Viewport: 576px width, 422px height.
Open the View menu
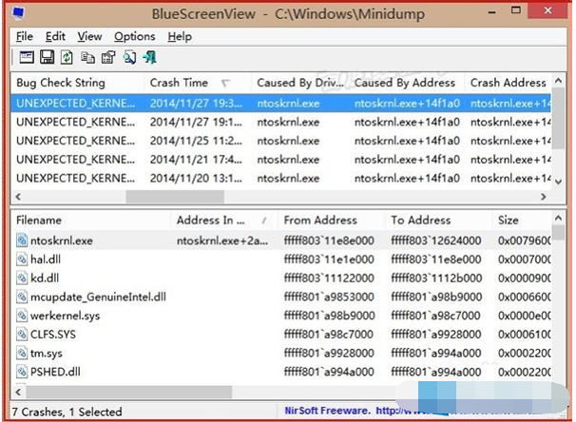coord(89,36)
